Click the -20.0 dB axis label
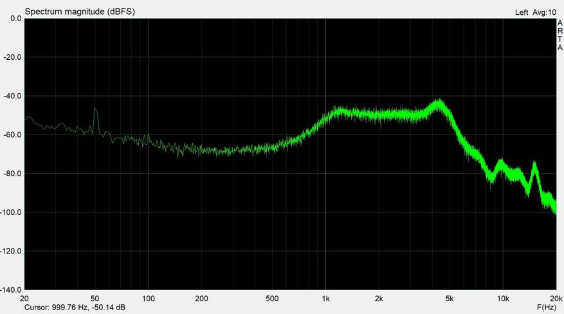Viewport: 564px width, 314px height. tap(12, 57)
